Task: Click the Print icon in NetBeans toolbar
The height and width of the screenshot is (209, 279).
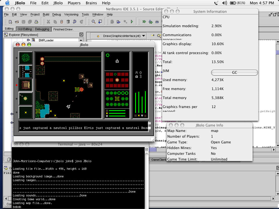Action: (x=37, y=22)
